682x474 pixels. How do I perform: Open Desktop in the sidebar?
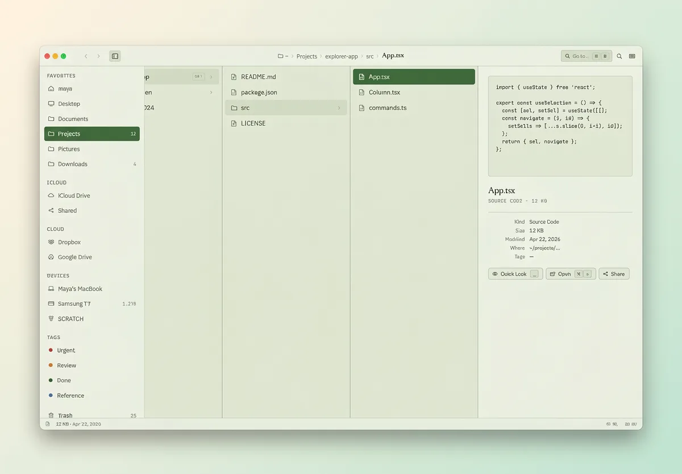pos(92,104)
